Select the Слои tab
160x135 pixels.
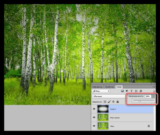(x=119, y=87)
